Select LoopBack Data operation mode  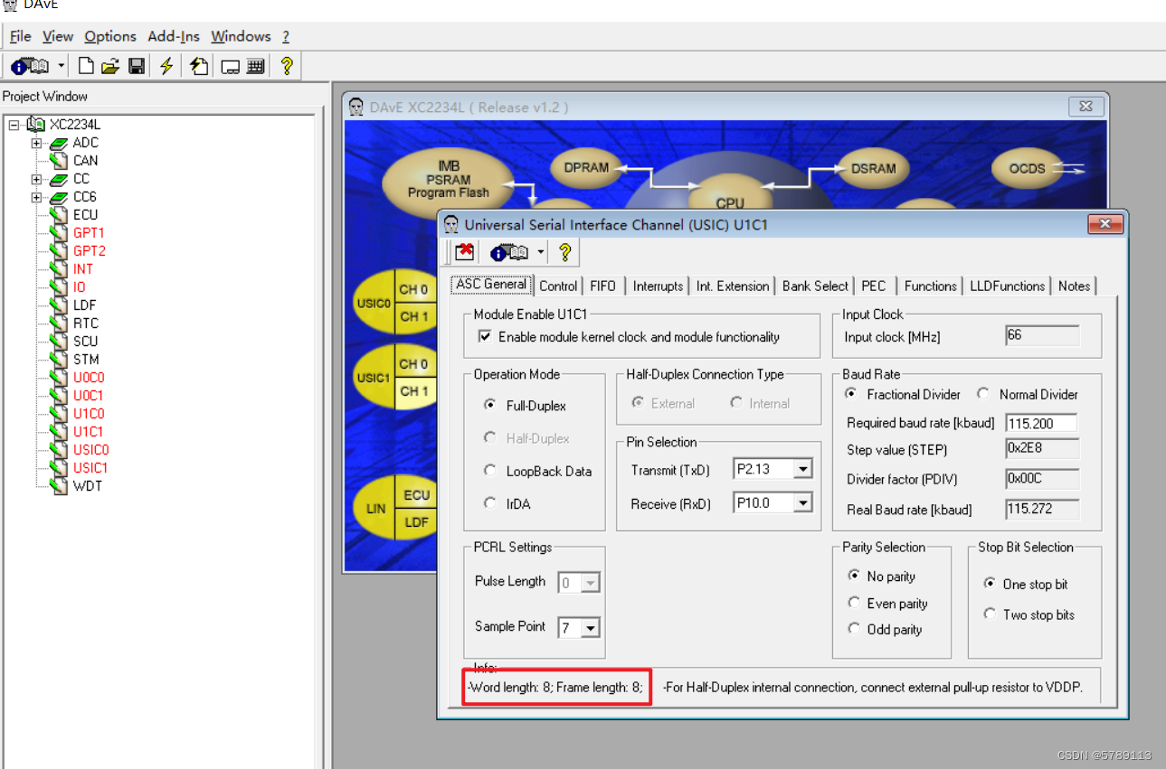pyautogui.click(x=490, y=471)
